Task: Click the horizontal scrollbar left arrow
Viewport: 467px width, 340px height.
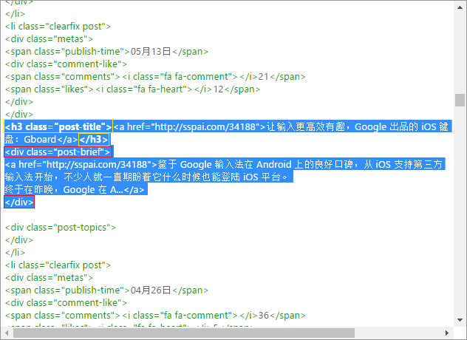Action: click(7, 333)
